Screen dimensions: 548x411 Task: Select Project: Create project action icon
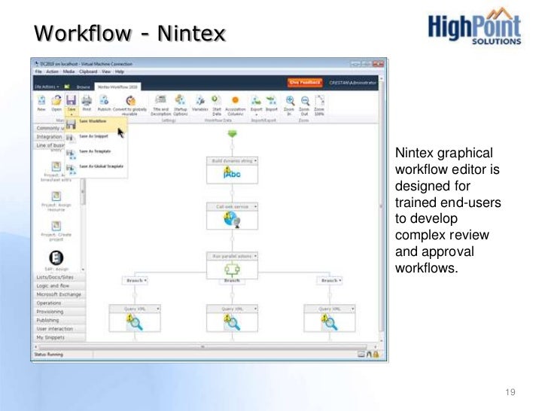pyautogui.click(x=56, y=226)
